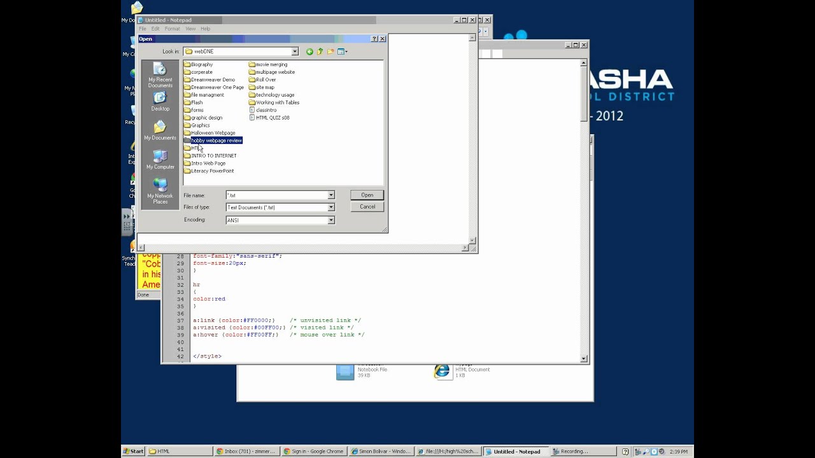Switch to Simon Bolivar window taskbar item
The width and height of the screenshot is (815, 458).
pos(381,452)
